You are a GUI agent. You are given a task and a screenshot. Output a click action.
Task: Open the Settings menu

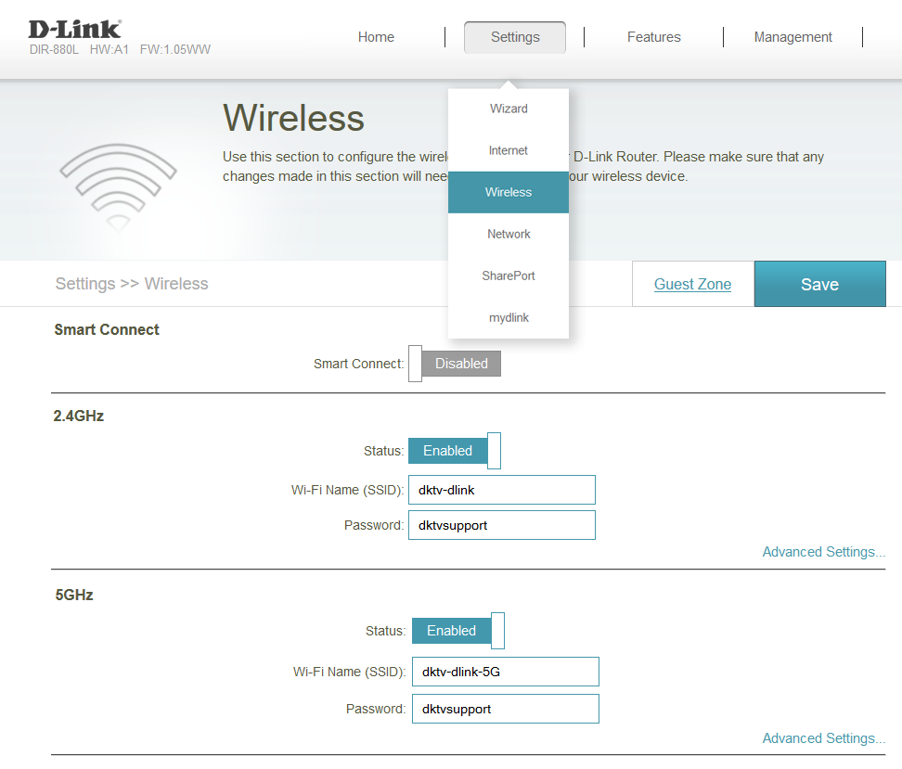(x=514, y=37)
